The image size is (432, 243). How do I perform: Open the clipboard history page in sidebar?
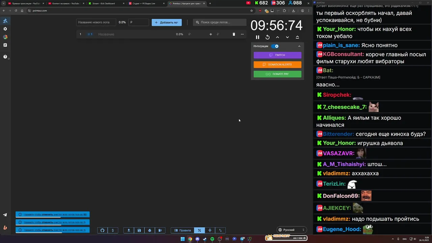point(5,45)
